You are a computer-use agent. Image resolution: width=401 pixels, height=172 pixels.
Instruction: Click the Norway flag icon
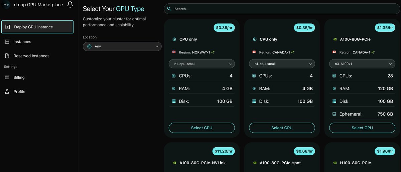174,52
